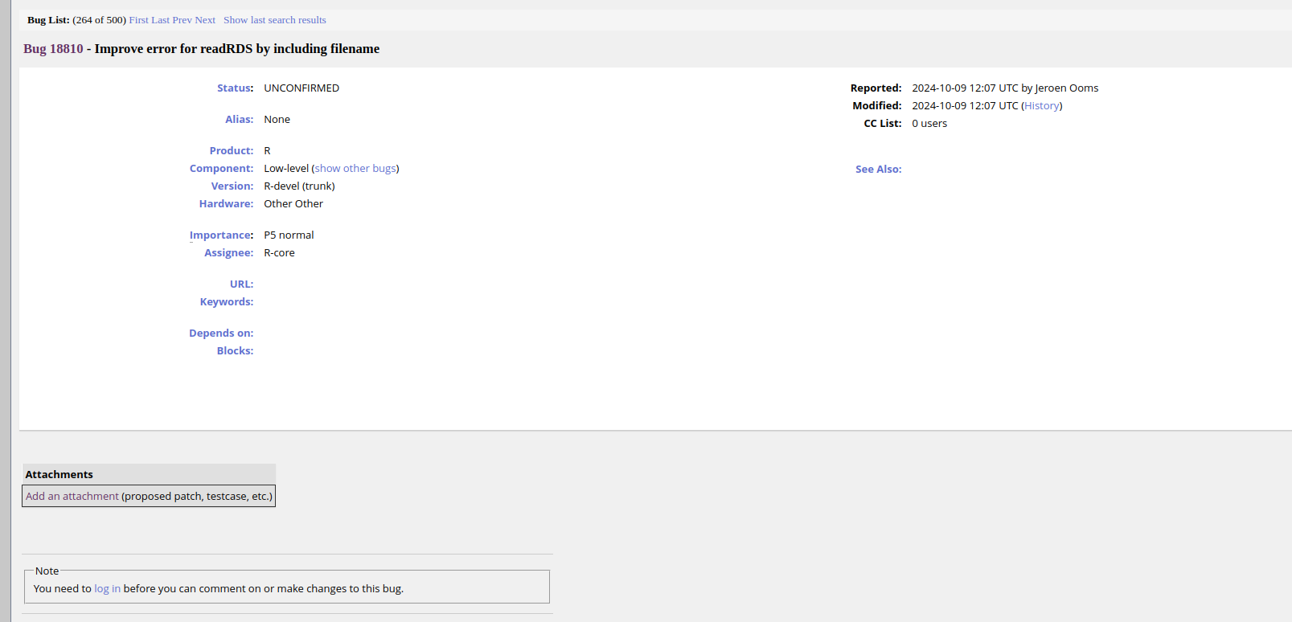Open the Importance label link
Image resolution: width=1292 pixels, height=622 pixels.
click(220, 235)
